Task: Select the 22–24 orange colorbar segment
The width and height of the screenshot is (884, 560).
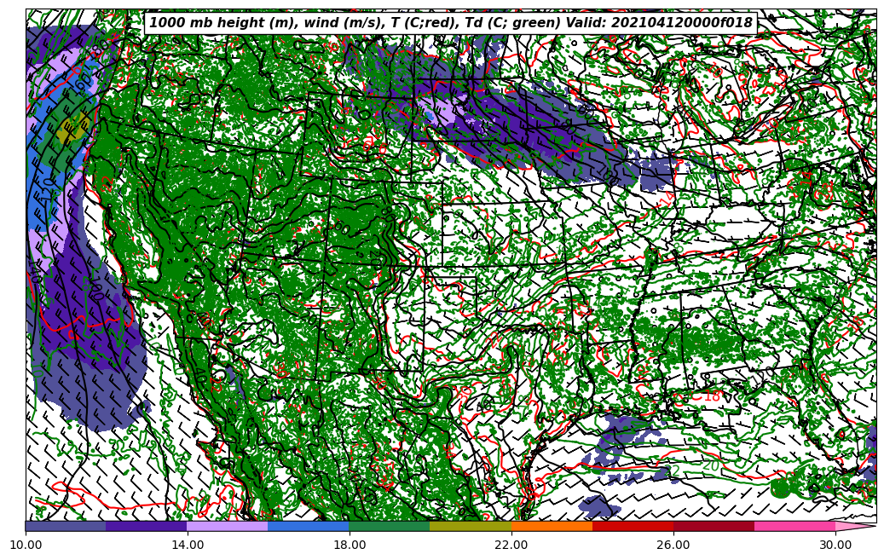Action: click(x=552, y=526)
